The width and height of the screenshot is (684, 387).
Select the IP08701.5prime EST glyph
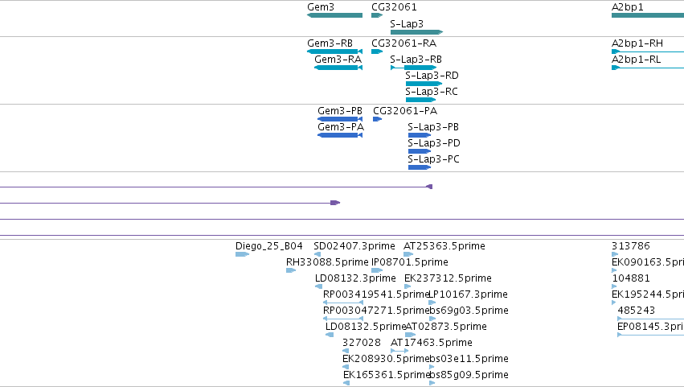377,270
